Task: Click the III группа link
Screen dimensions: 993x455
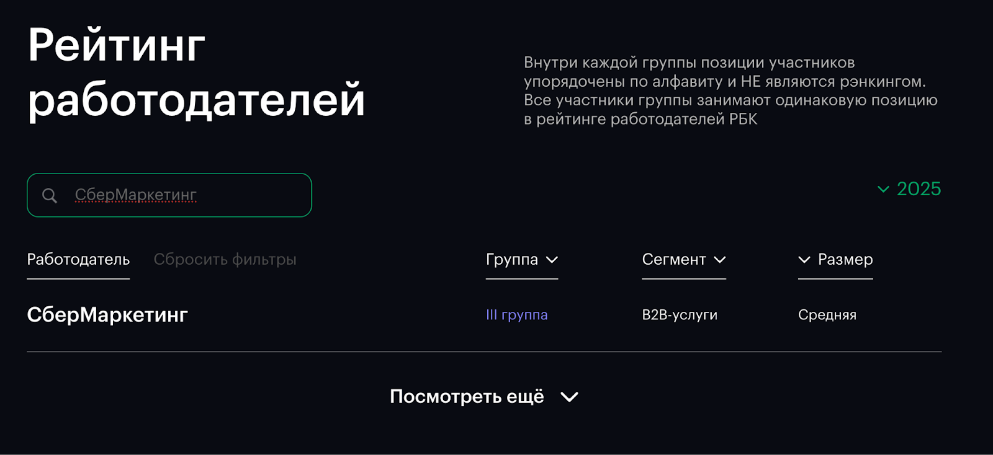Action: 516,315
